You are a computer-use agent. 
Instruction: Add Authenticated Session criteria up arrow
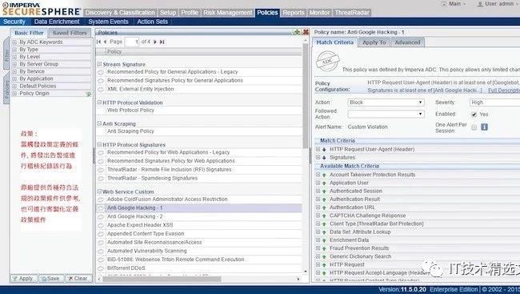324,191
